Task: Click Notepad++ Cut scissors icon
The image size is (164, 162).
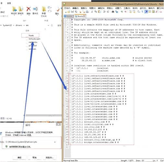Action: (x=92, y=12)
